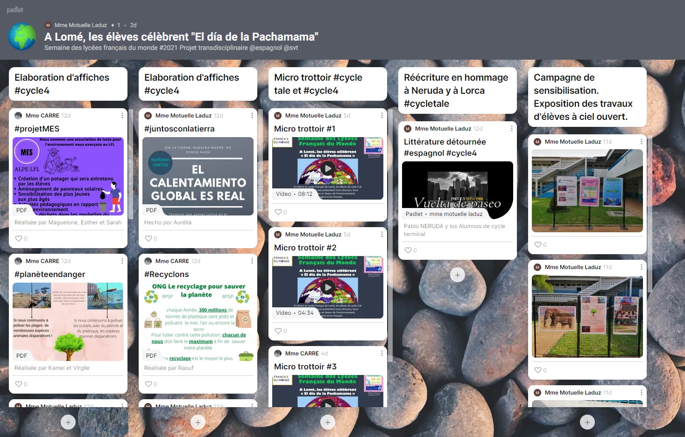Add a post under Réécriture en hommage column
The image size is (685, 437).
coord(458,275)
